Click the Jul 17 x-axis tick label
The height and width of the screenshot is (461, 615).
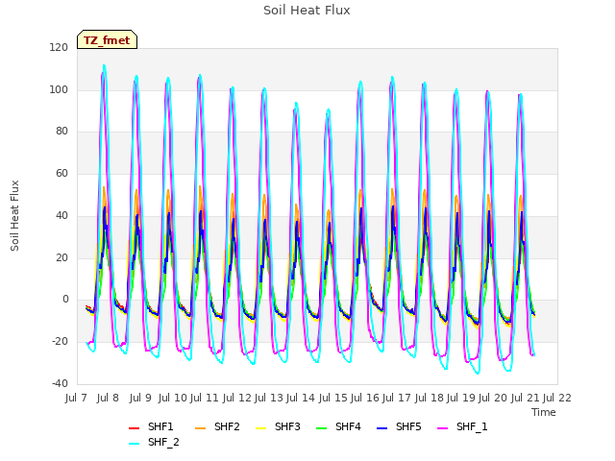(397, 398)
